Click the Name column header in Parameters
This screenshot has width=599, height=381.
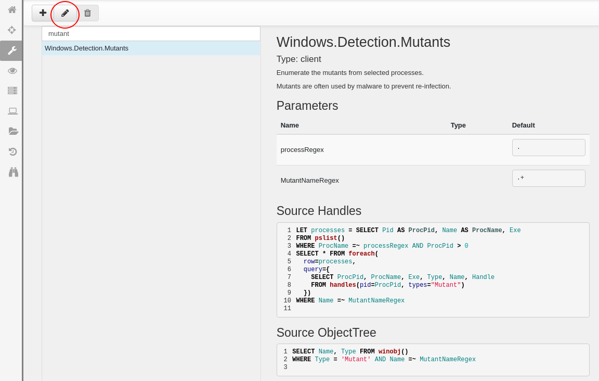coord(290,125)
